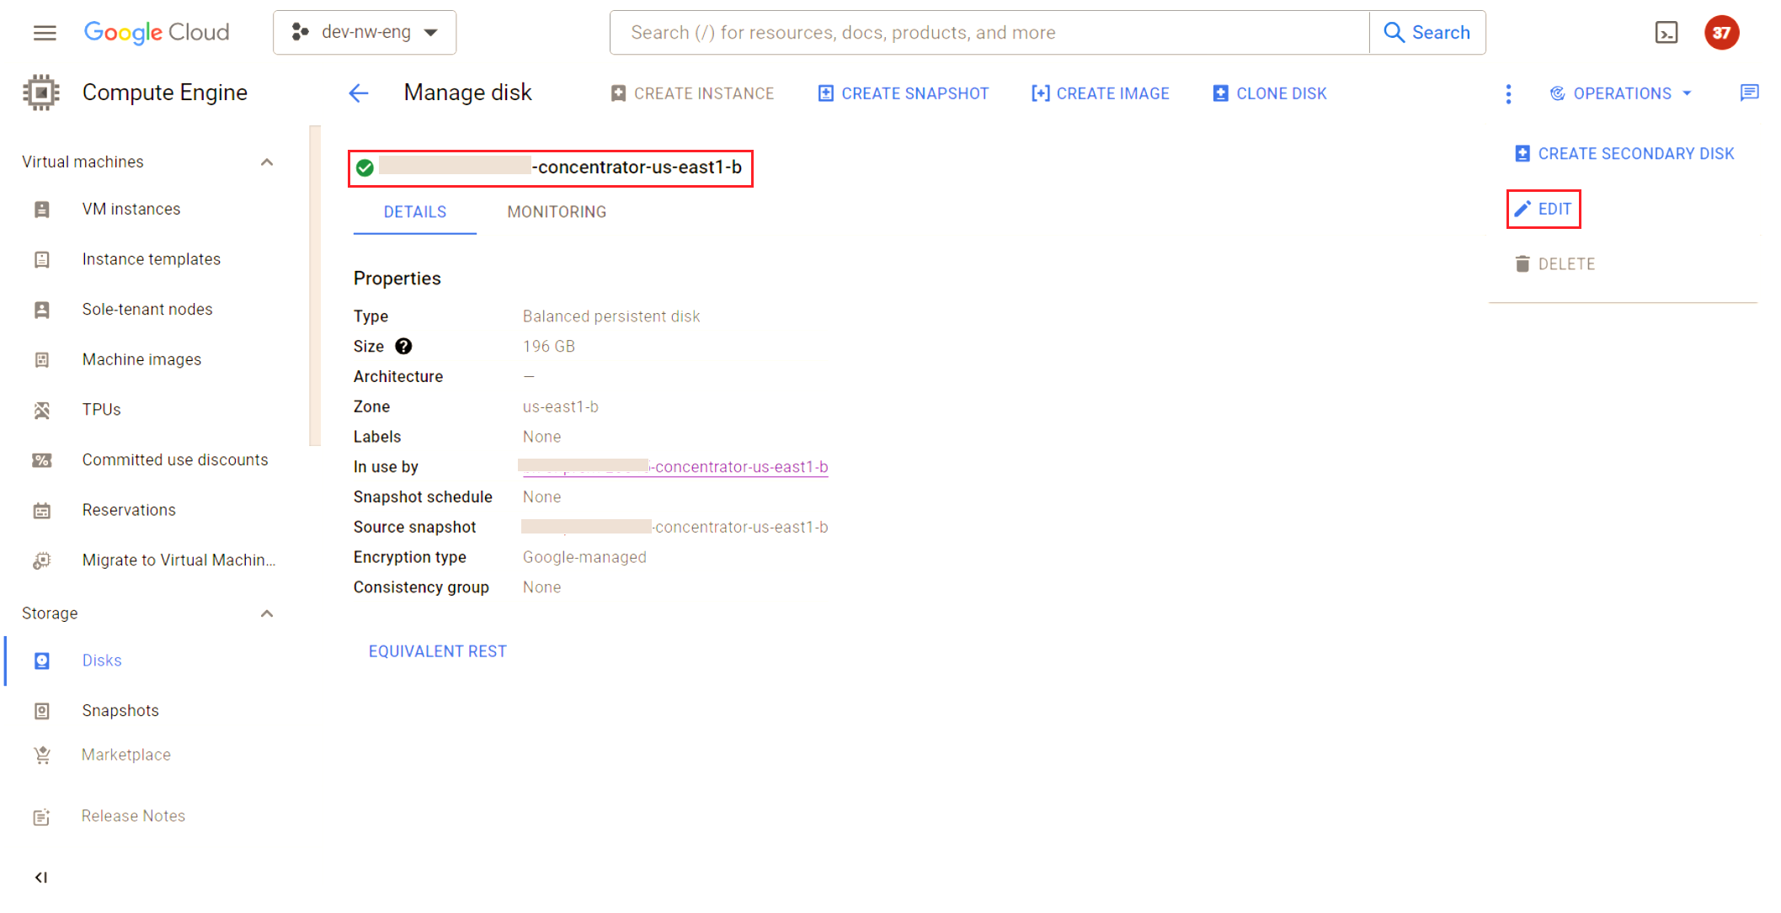Collapse the Storage section
1781x913 pixels.
(267, 613)
